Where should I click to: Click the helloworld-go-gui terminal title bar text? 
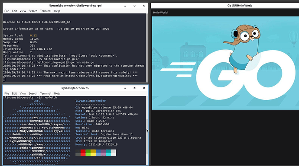(x=75, y=6)
